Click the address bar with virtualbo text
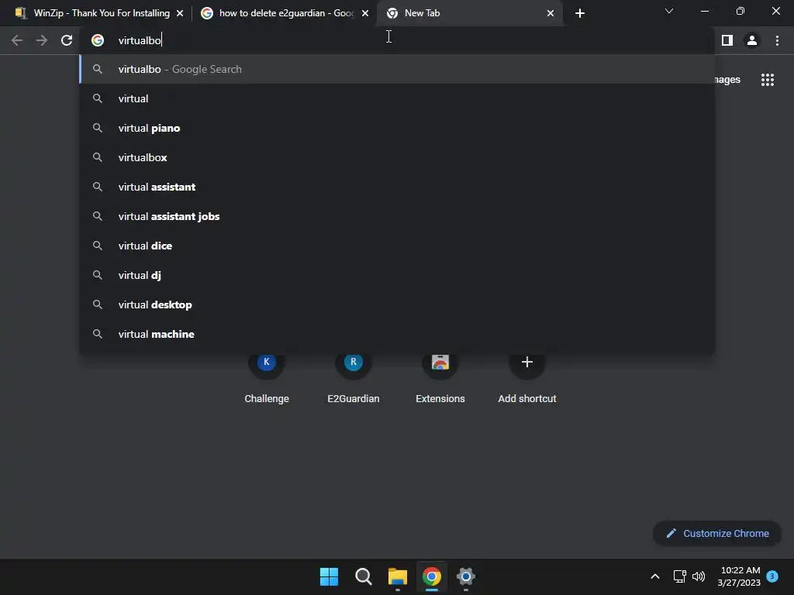 tap(396, 40)
